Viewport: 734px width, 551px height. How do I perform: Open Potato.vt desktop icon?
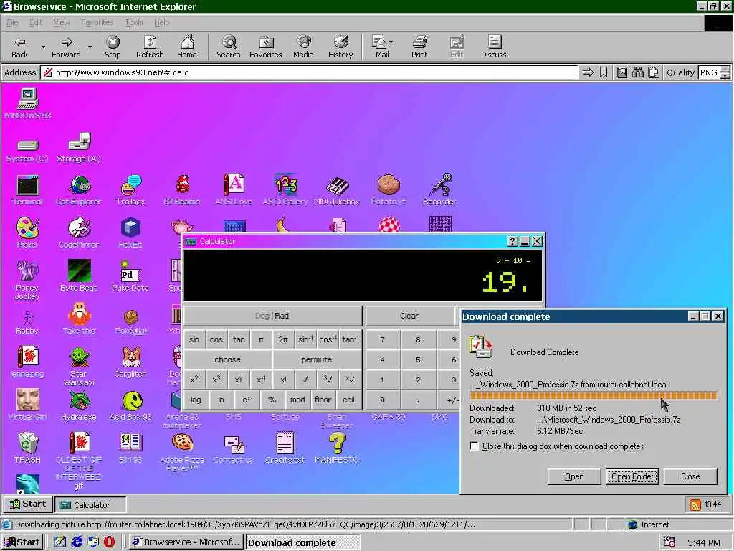(389, 190)
